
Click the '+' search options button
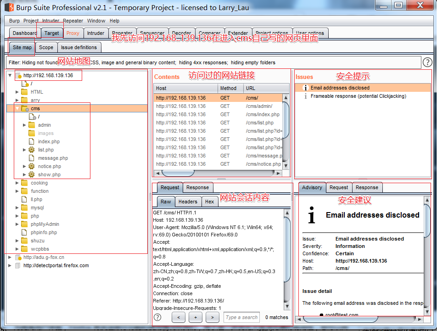point(196,317)
